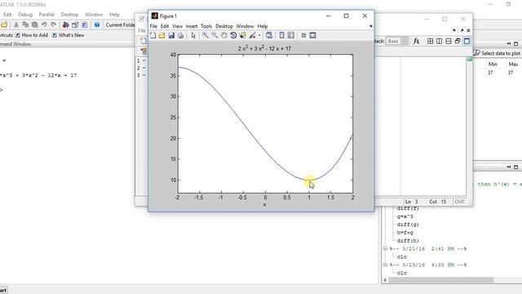This screenshot has width=522, height=294.
Task: Click the Show Plot Tools icon
Action: click(x=312, y=35)
